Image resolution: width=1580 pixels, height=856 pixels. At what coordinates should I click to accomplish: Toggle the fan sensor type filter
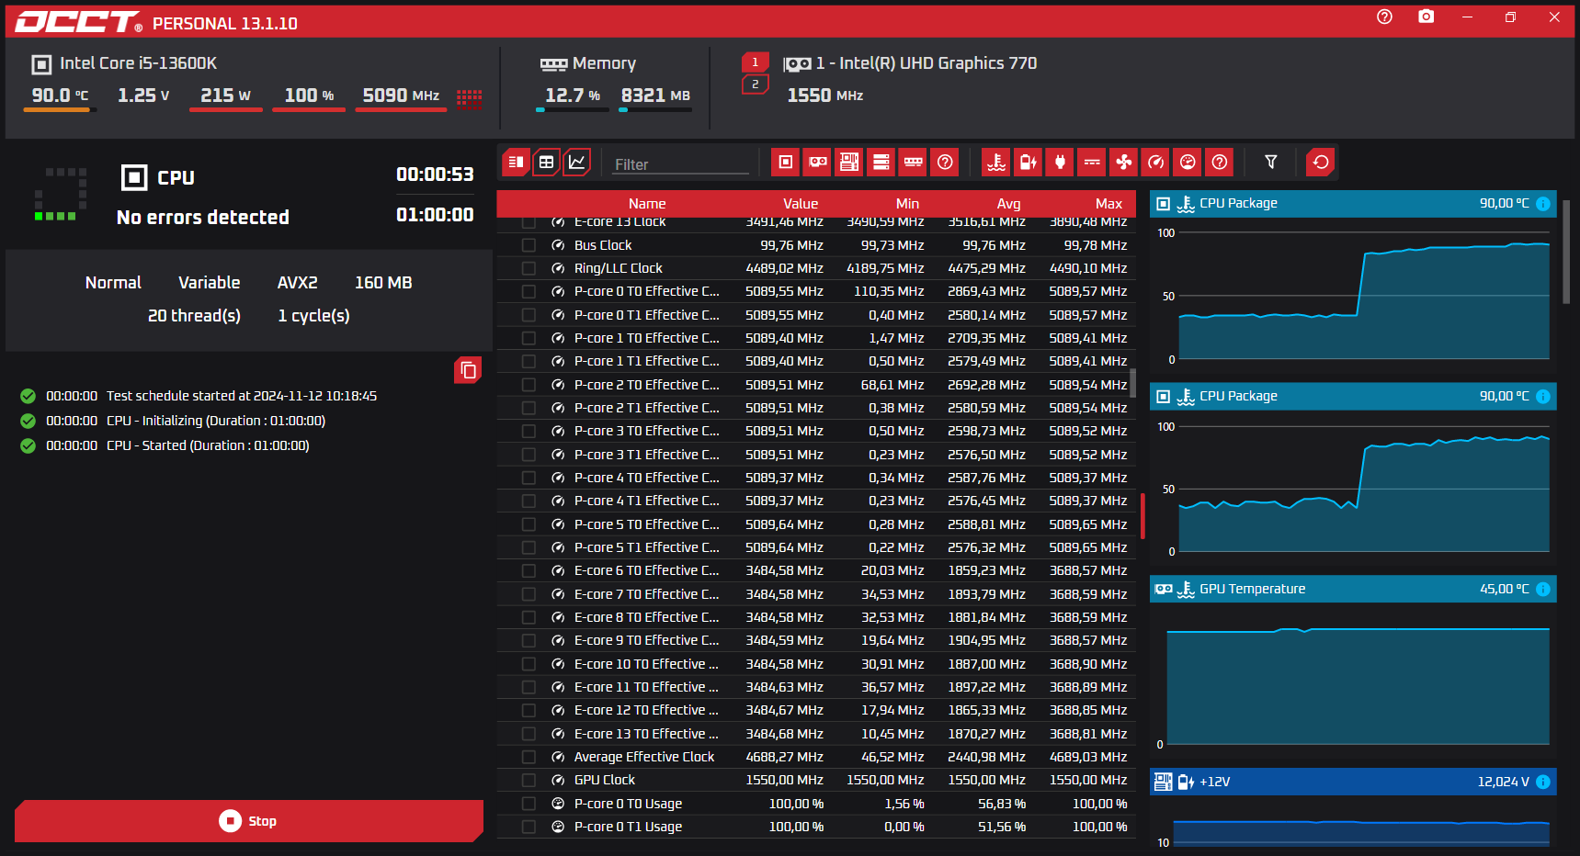pyautogui.click(x=1124, y=163)
